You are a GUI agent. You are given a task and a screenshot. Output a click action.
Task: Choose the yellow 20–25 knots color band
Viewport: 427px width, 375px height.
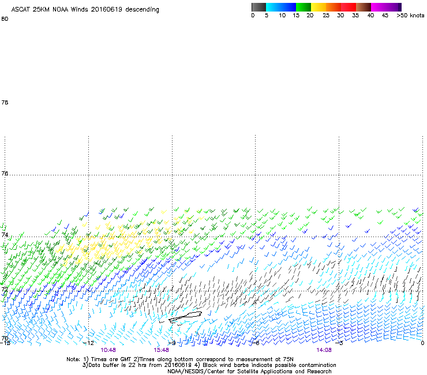tap(319, 7)
